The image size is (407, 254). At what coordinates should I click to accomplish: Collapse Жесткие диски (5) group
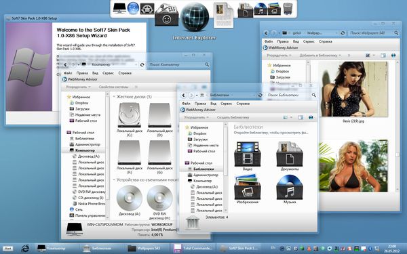tap(114, 97)
